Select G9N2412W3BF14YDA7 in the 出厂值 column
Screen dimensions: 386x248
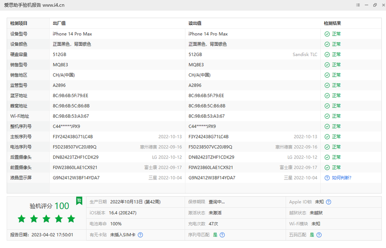click(76, 178)
